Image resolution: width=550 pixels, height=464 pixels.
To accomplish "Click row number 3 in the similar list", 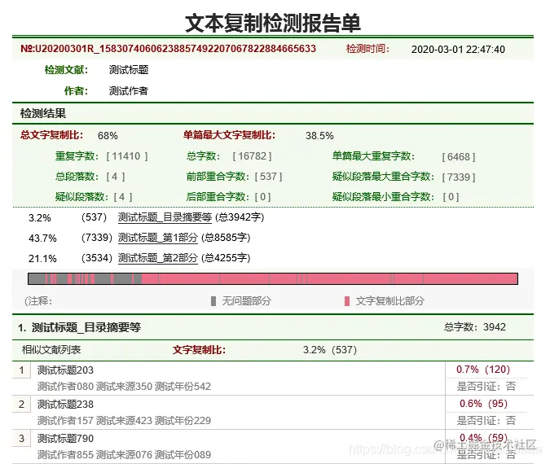I will (21, 439).
